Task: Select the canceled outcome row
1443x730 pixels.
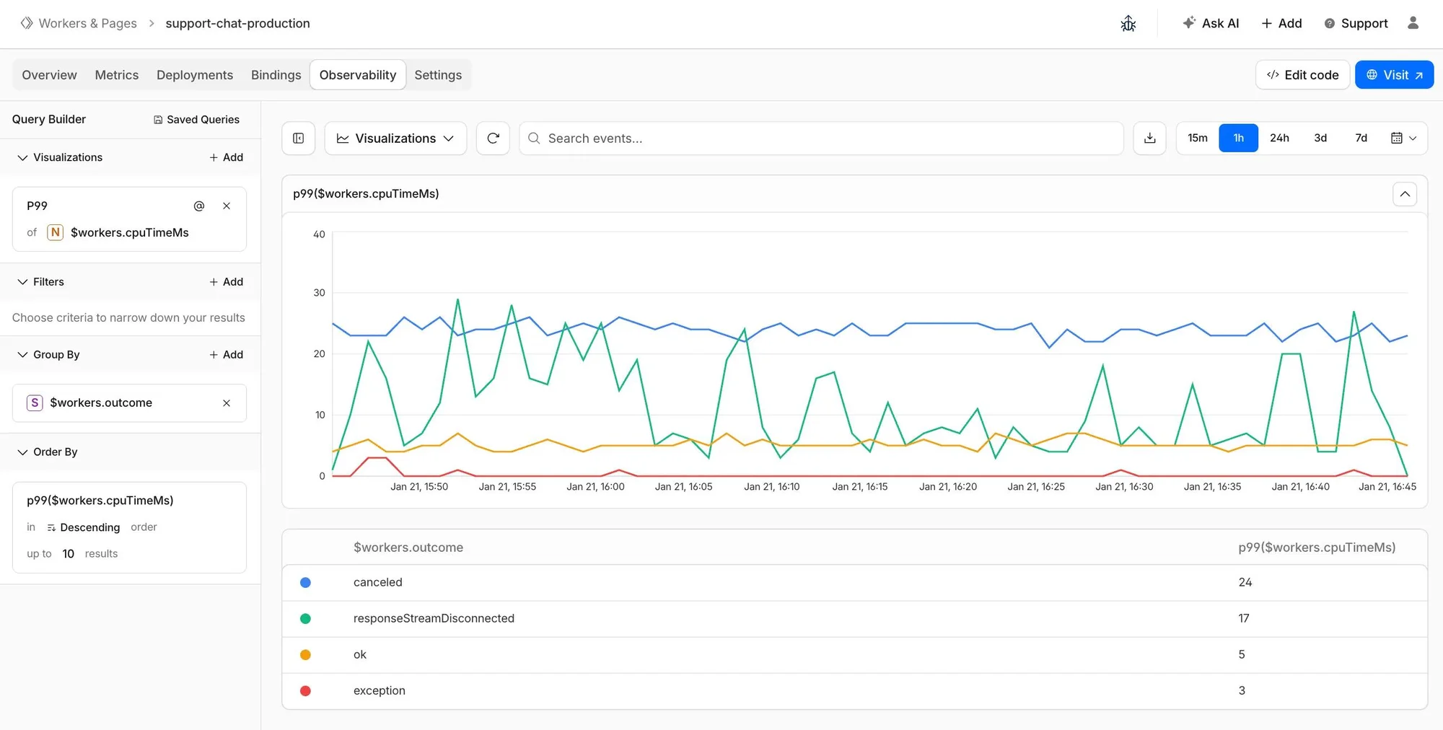Action: coord(854,583)
